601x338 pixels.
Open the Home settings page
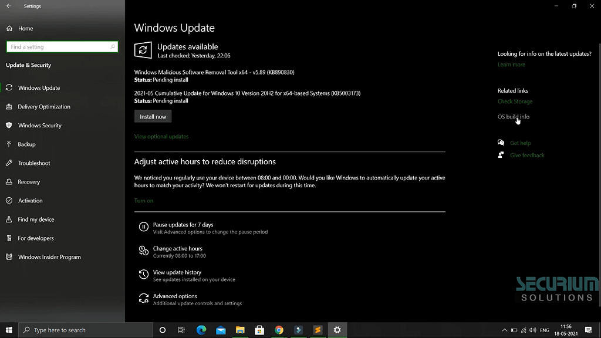point(25,28)
